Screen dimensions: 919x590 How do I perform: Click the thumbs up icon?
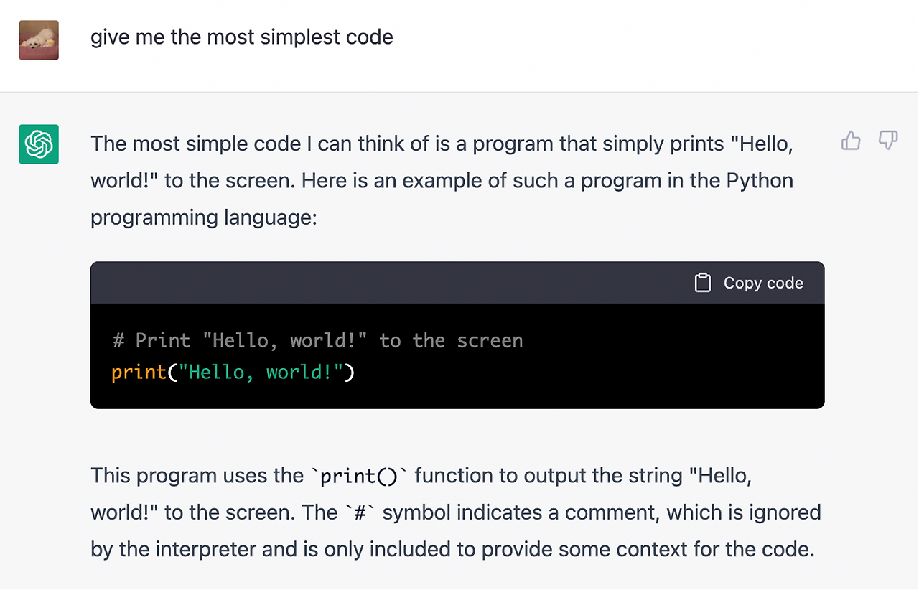tap(851, 141)
